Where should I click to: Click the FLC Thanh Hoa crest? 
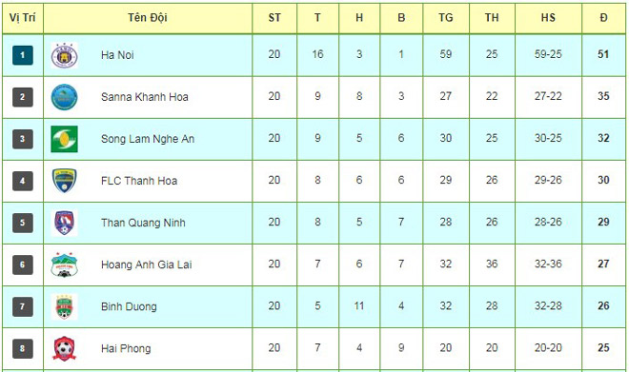coord(64,181)
